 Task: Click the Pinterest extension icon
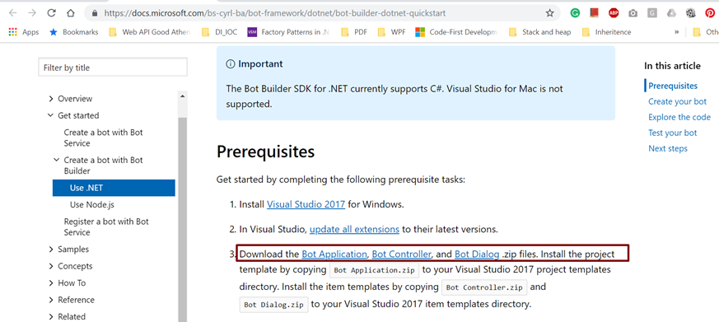(709, 13)
